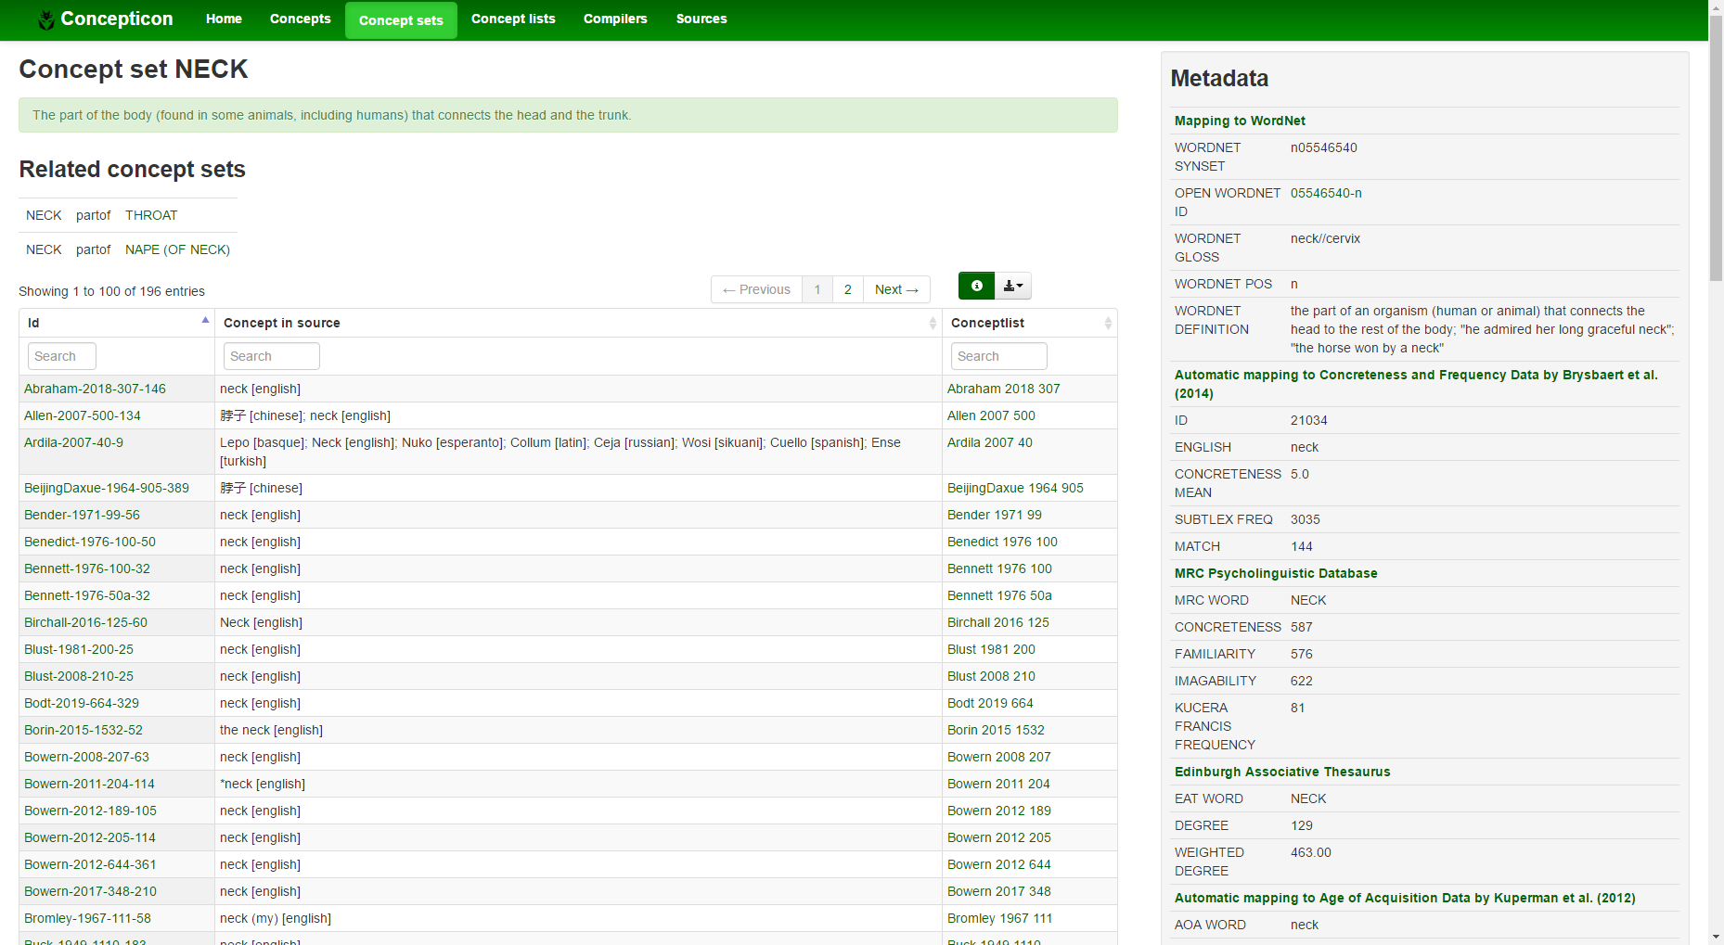The image size is (1724, 945).
Task: Sort table by Id column
Action: [117, 323]
